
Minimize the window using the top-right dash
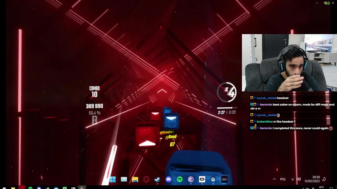317,3
